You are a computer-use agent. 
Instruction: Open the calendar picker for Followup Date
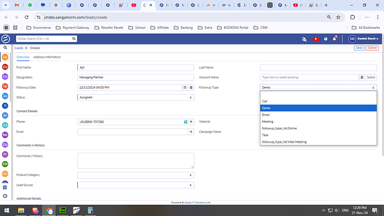tap(185, 88)
